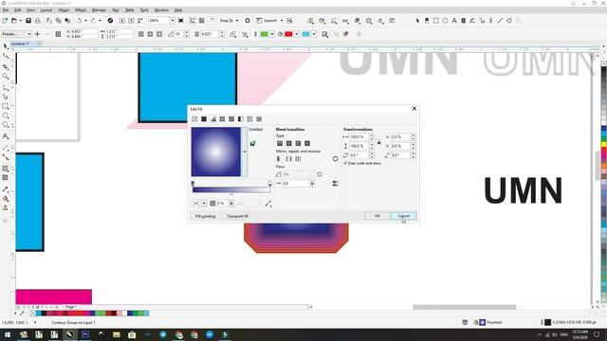Open the red fill color dropdown arrow
The height and width of the screenshot is (341, 607).
tap(297, 34)
